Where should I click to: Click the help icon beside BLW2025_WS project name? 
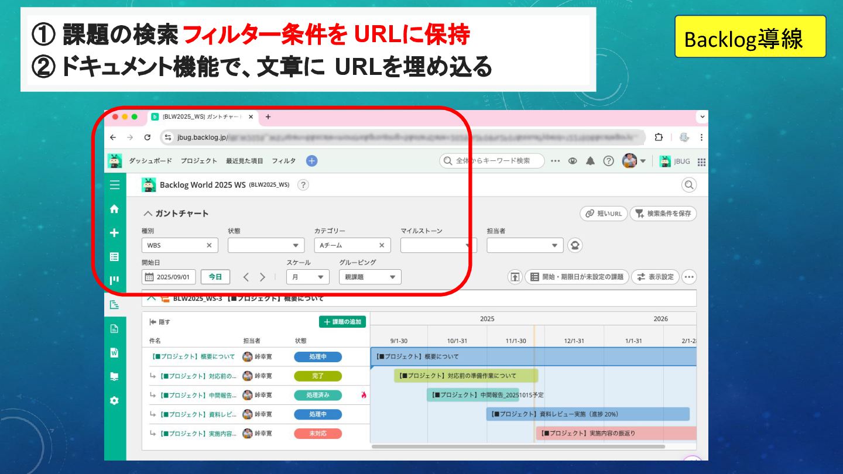point(303,185)
